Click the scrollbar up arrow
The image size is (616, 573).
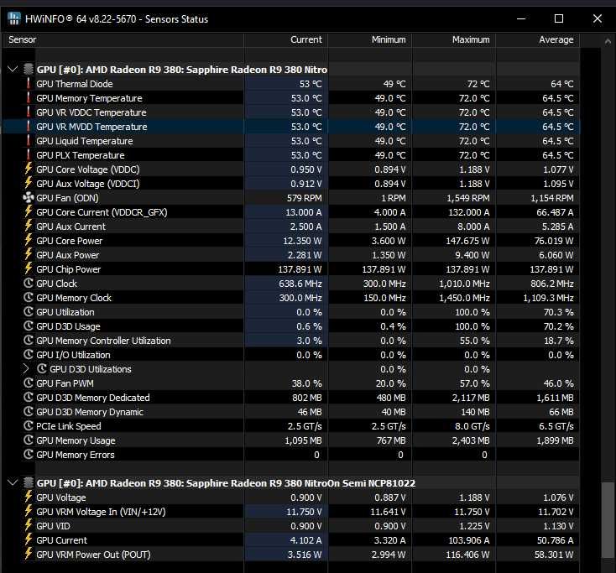608,41
